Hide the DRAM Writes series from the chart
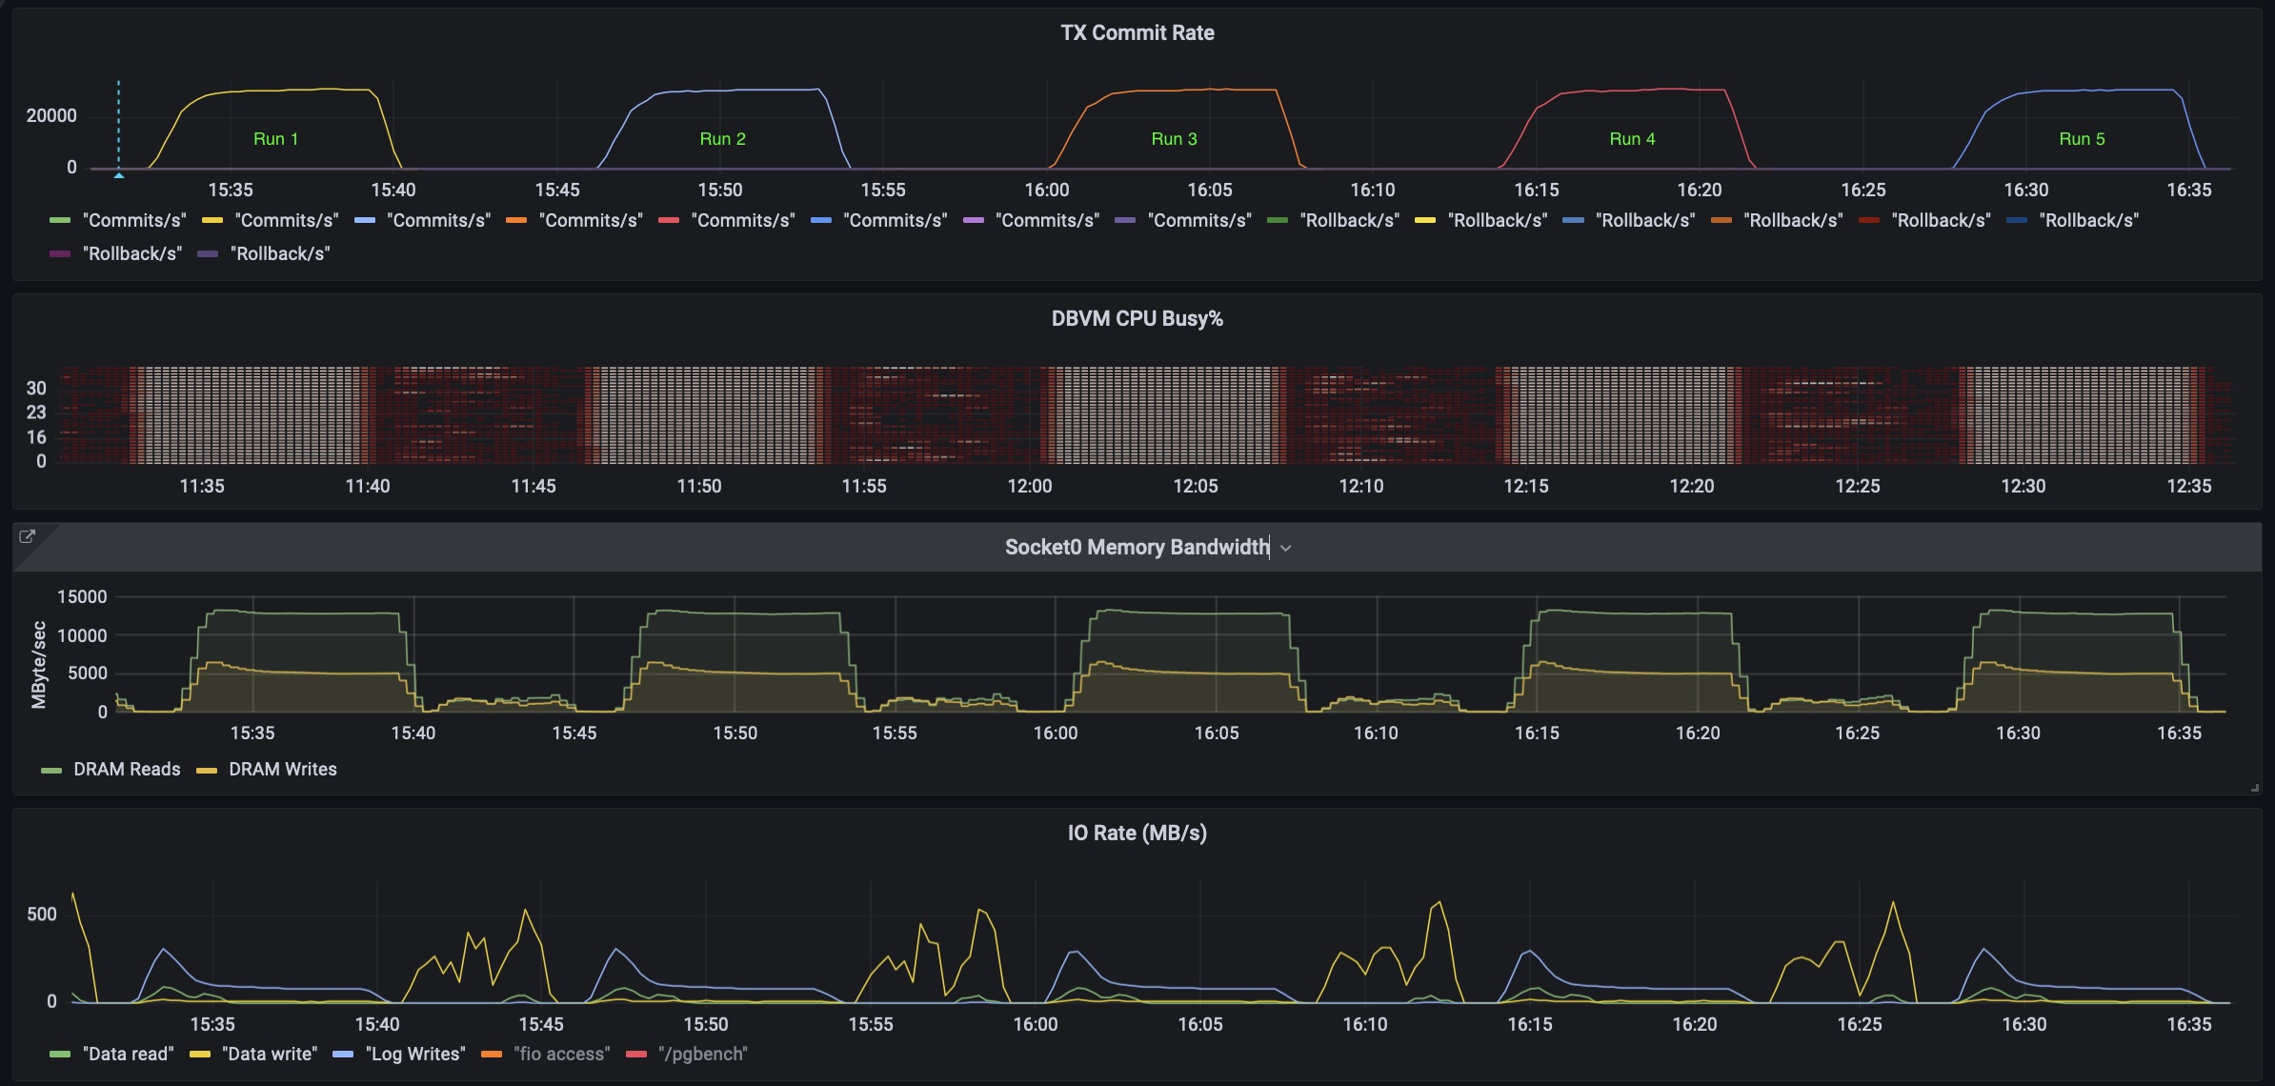Screen dimensions: 2275x1086 282,769
